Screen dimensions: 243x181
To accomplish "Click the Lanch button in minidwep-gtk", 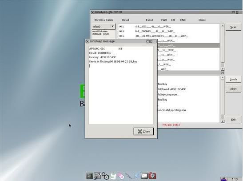I will 233,80.
